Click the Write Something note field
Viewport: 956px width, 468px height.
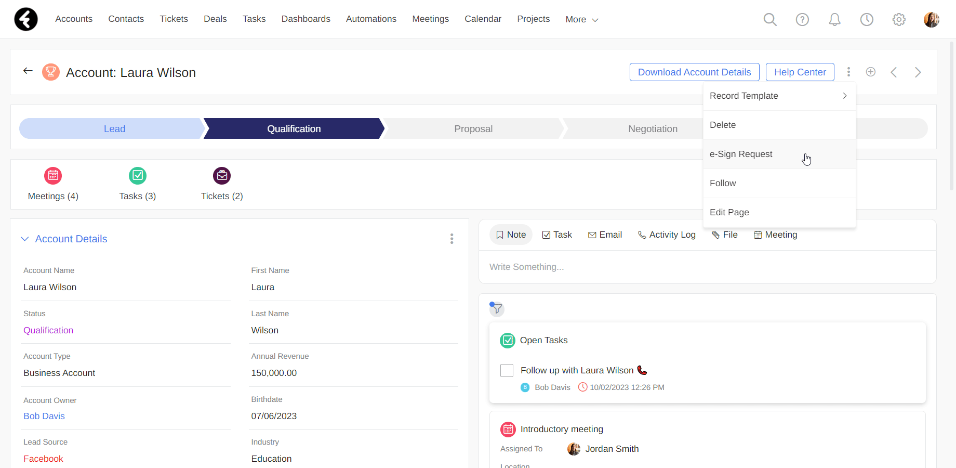(x=708, y=267)
